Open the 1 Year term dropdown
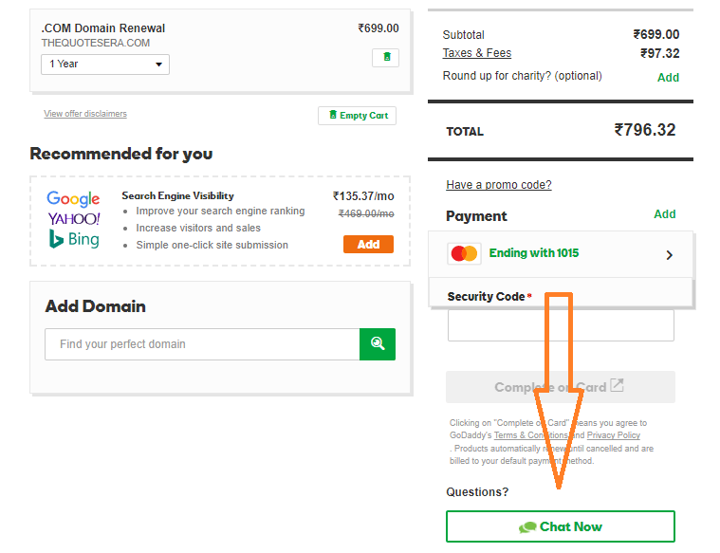720x553 pixels. [x=105, y=65]
